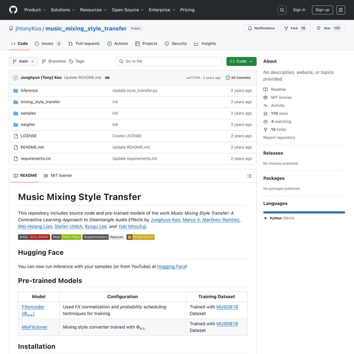Open the FXencoder model link
Viewport: 354px width, 354px height.
33,310
